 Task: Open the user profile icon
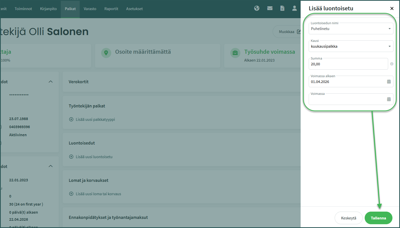pyautogui.click(x=294, y=8)
